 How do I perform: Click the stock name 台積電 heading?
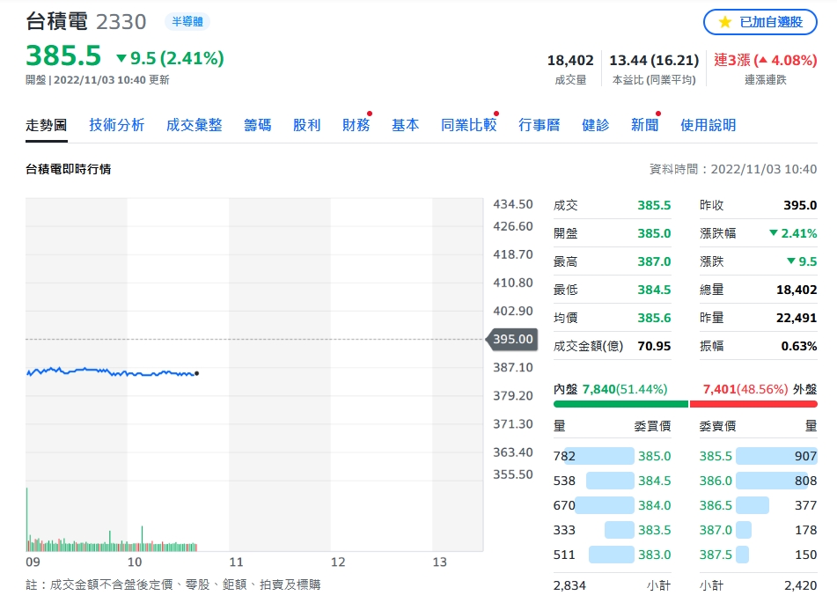(x=57, y=22)
